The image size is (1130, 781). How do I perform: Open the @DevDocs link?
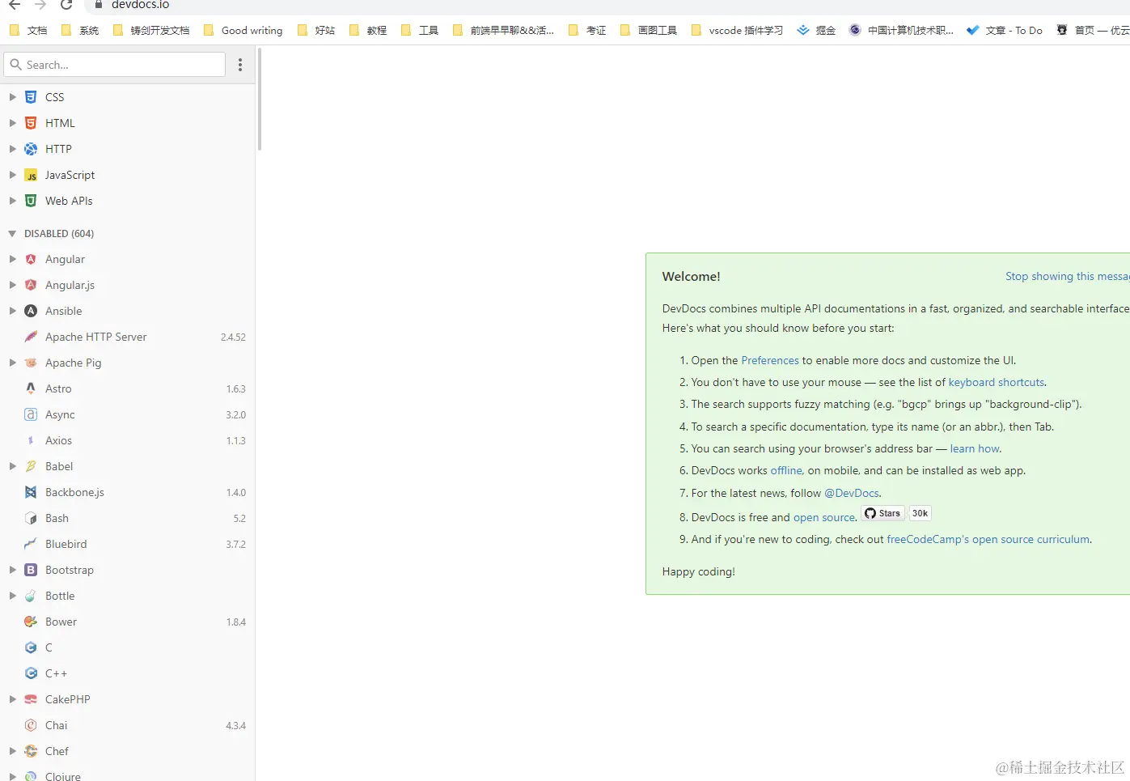[852, 493]
